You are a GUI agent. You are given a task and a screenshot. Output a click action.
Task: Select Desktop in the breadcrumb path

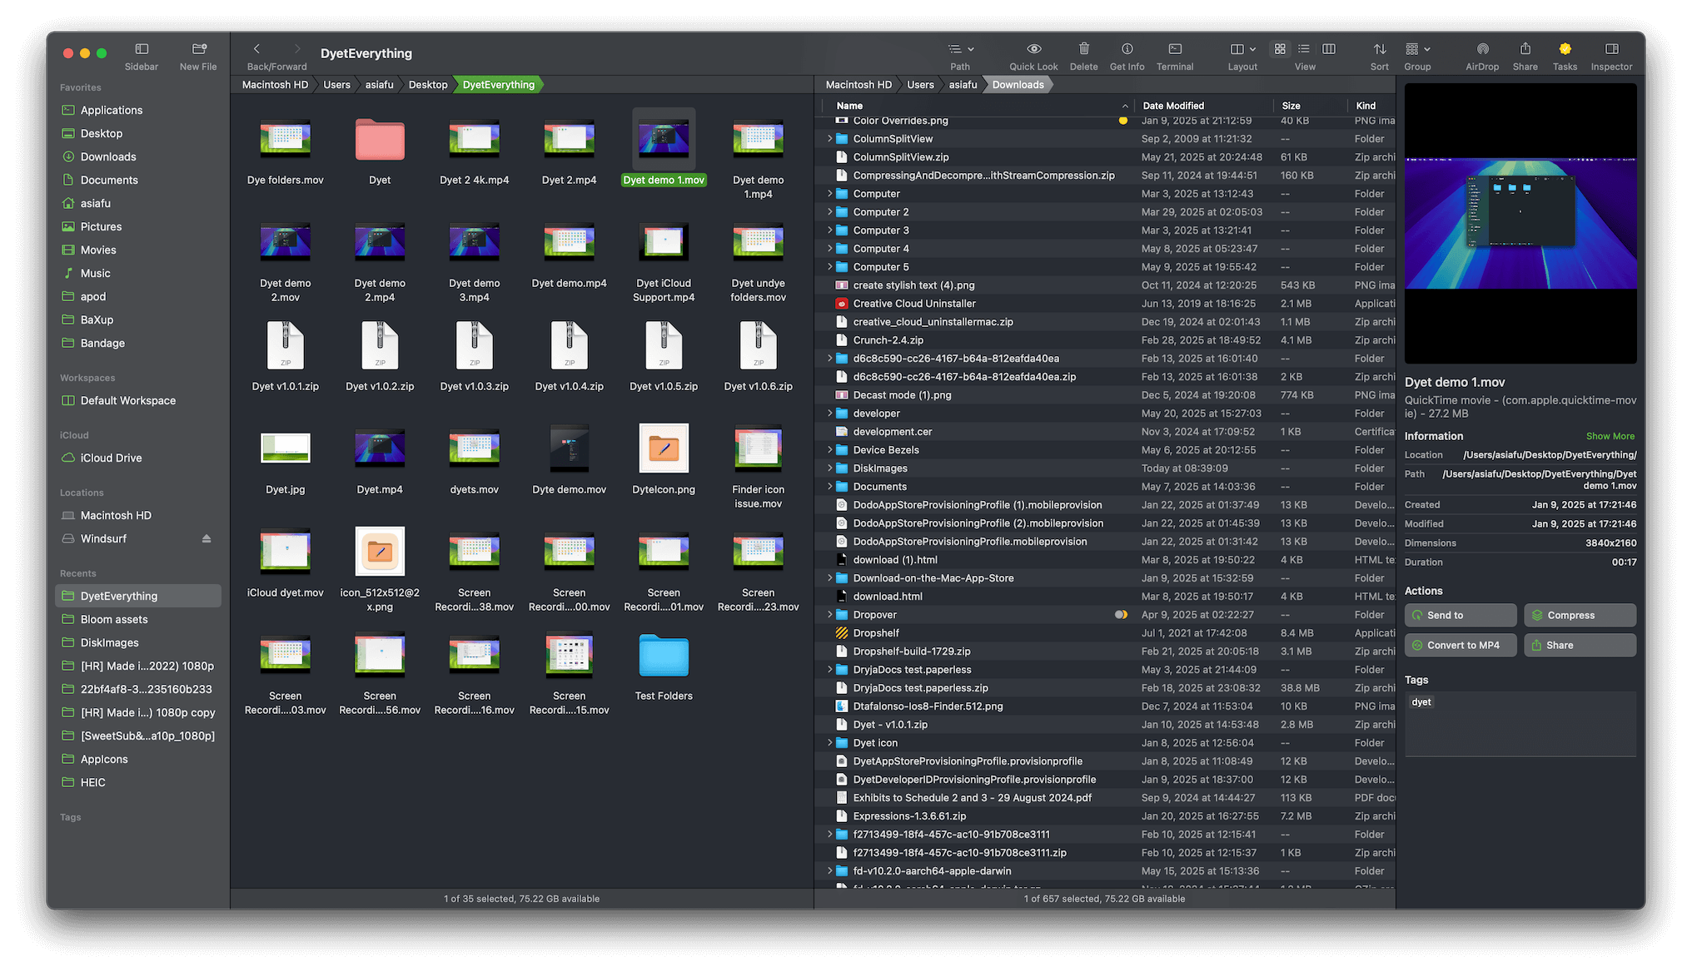428,84
